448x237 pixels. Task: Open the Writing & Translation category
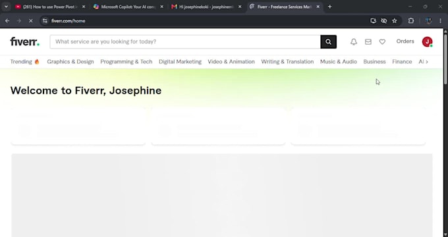point(287,62)
